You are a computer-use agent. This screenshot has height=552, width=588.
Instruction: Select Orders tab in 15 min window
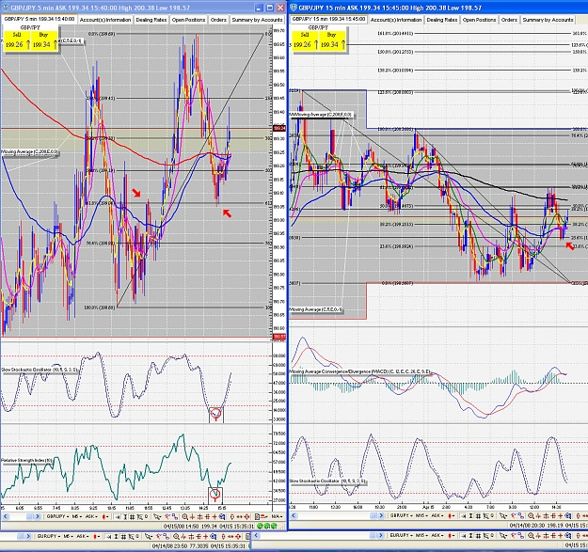point(509,20)
